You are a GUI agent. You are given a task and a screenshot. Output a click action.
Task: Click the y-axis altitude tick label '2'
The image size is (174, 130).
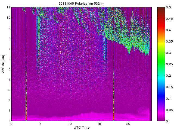coord(9,100)
